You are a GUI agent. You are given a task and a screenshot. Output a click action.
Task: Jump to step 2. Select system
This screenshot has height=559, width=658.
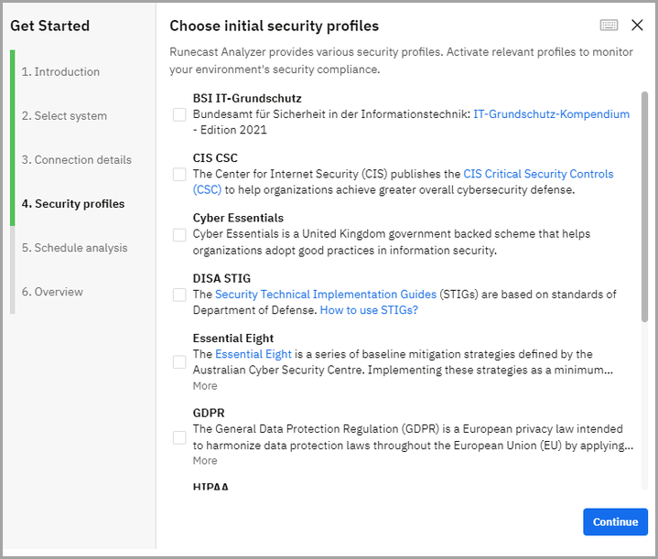[x=64, y=116]
